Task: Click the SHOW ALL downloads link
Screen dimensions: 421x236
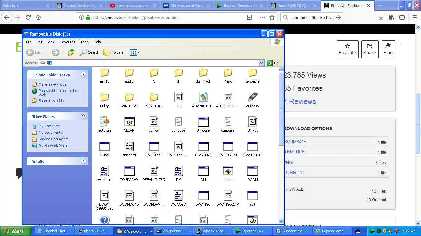Action: tap(294, 189)
